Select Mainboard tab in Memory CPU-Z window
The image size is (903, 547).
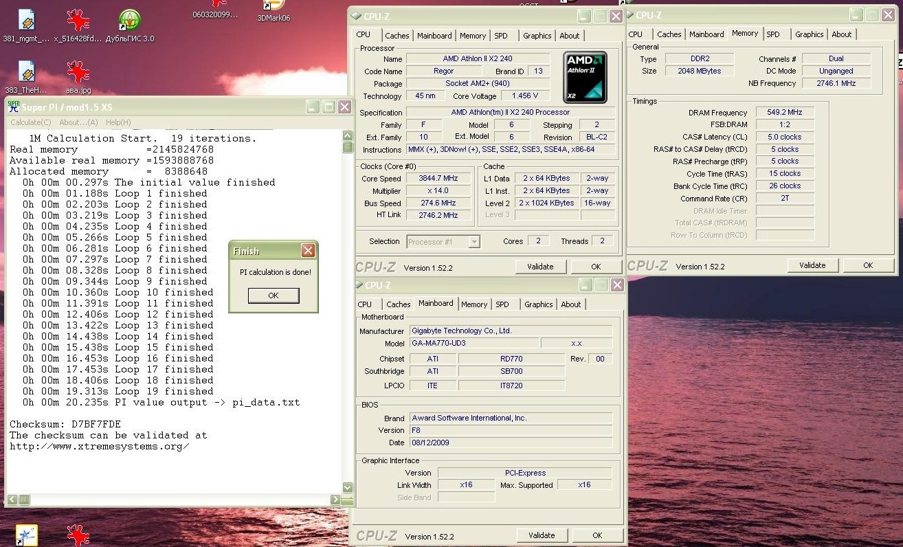[706, 34]
